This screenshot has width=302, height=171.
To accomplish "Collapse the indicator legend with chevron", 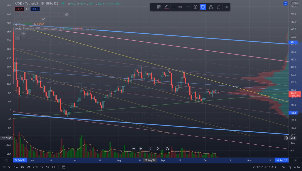I will click(17, 38).
